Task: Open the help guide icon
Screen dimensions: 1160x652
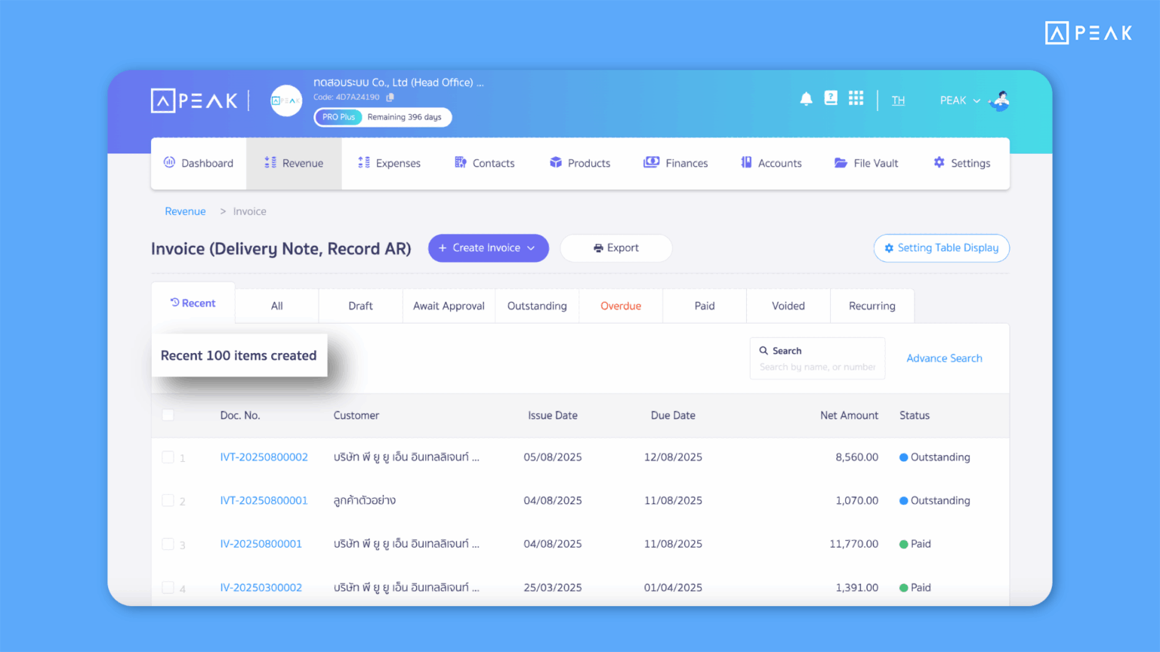Action: 831,98
